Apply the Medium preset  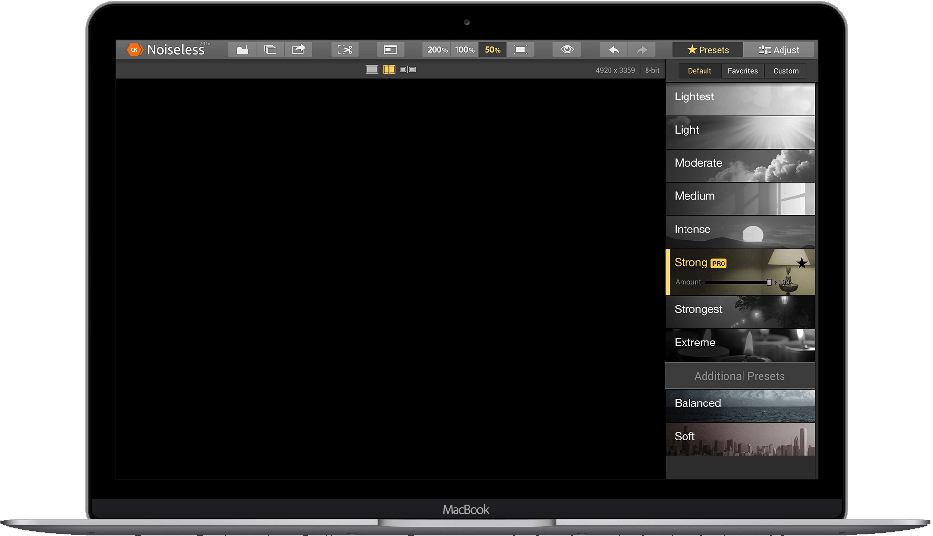pos(740,199)
